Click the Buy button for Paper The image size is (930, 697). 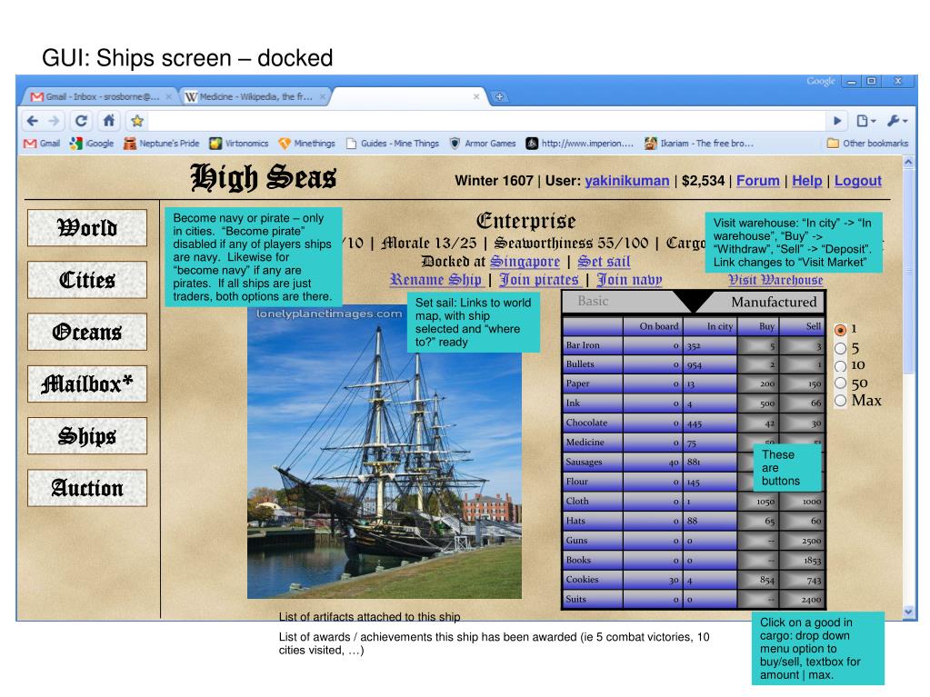(x=758, y=384)
